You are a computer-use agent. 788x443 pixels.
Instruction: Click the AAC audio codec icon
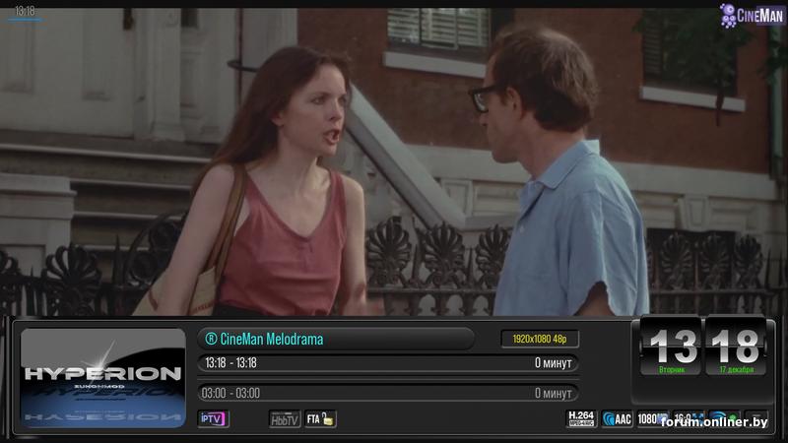pyautogui.click(x=618, y=419)
